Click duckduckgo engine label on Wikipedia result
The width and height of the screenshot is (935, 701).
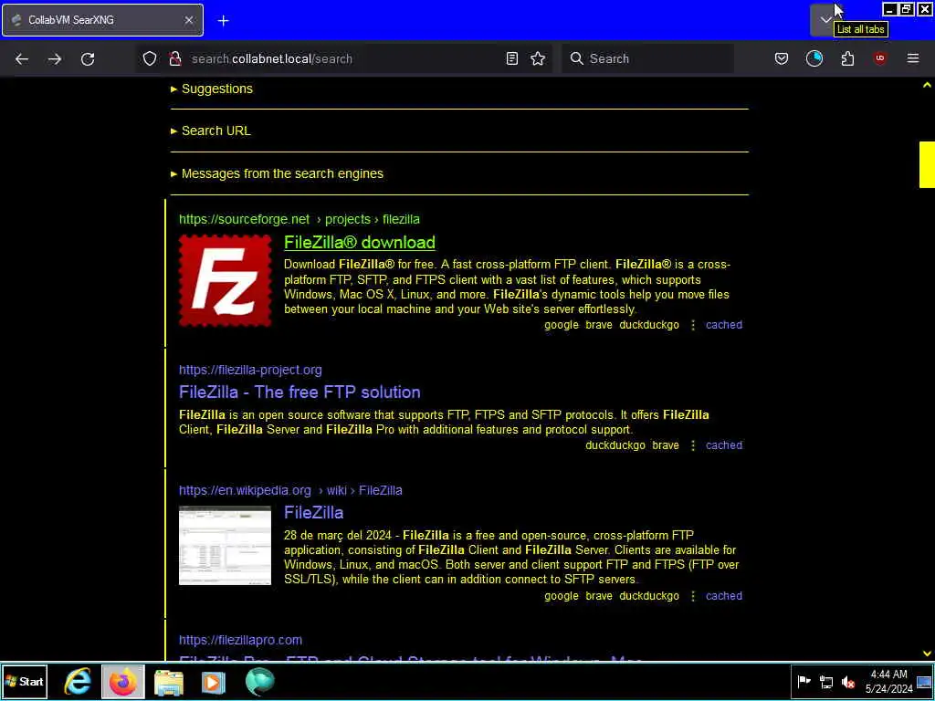tap(649, 596)
